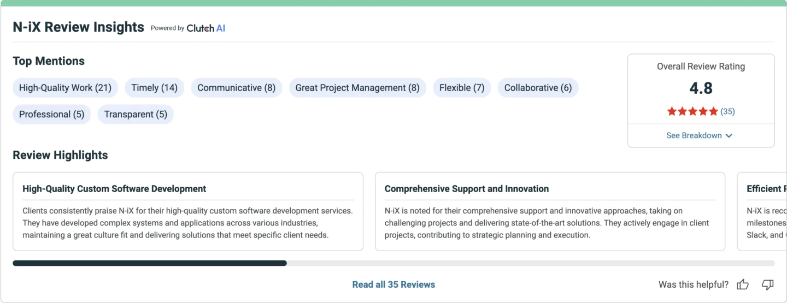
Task: Choose the Great Project Management (8) chip
Action: click(357, 88)
